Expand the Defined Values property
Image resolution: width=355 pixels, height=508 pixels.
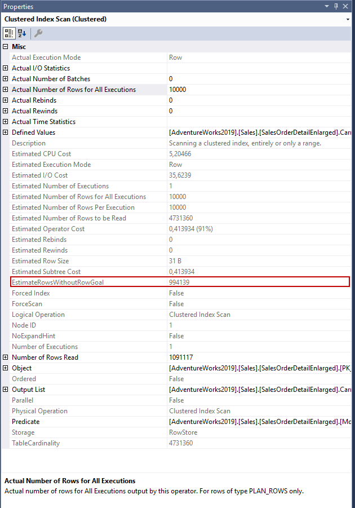pyautogui.click(x=6, y=132)
